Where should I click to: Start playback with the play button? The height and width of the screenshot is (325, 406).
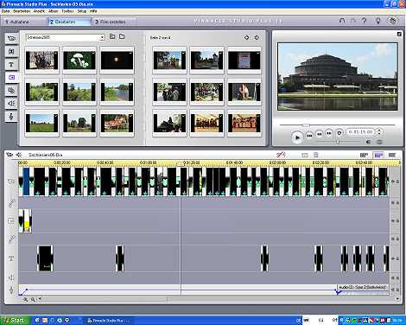pyautogui.click(x=297, y=137)
